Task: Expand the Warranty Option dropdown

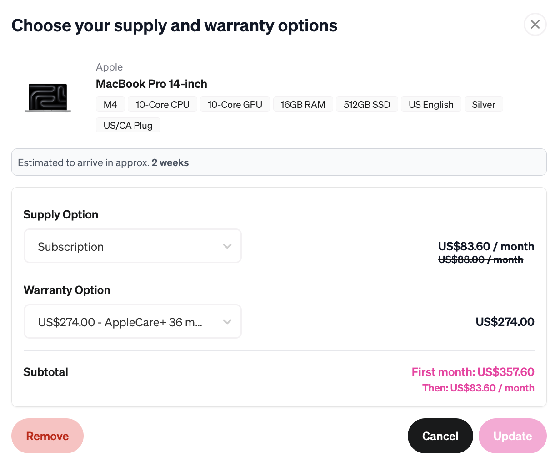Action: click(132, 322)
